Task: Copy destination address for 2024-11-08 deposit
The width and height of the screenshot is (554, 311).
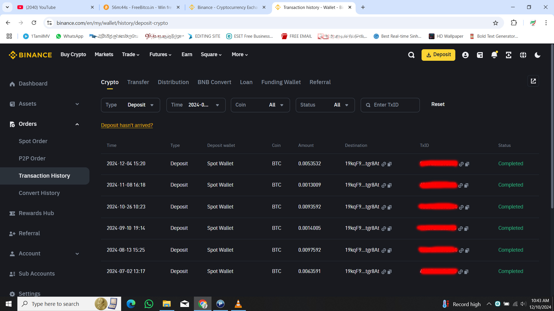Action: (390, 185)
